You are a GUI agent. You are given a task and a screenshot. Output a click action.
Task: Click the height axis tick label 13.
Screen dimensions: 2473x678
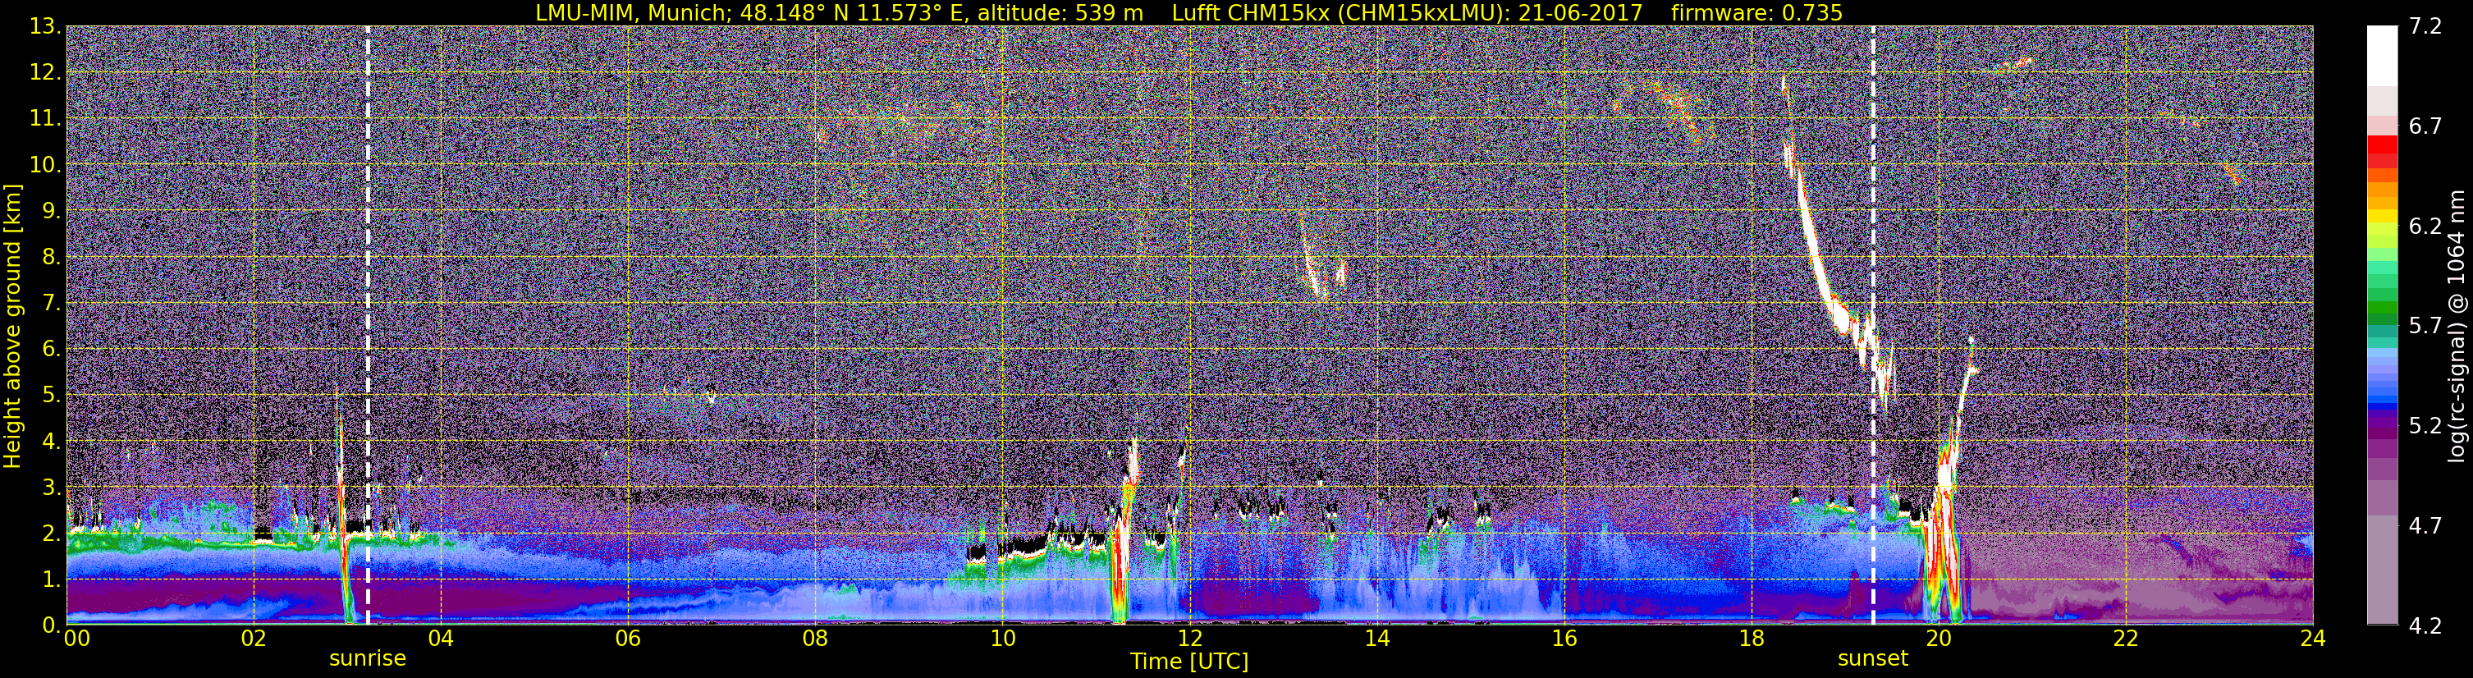coord(44,27)
